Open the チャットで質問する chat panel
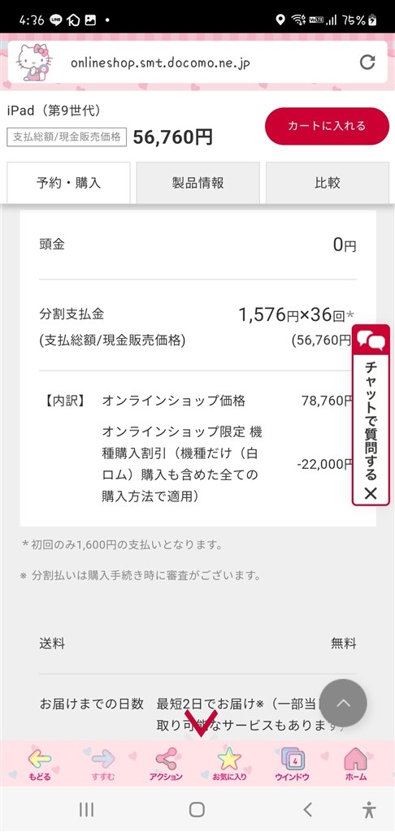This screenshot has width=395, height=832. pos(371,414)
